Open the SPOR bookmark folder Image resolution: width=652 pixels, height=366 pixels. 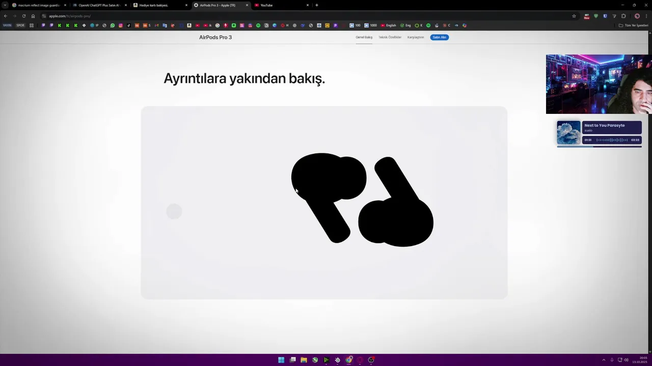20,25
